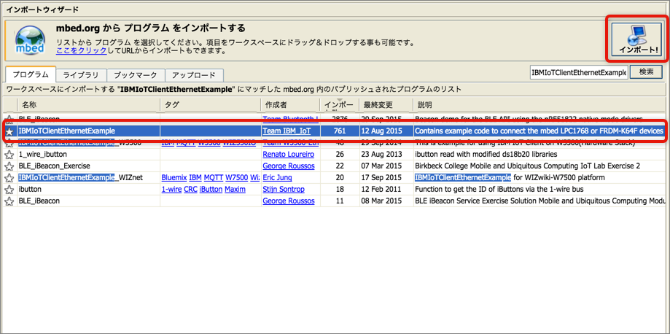Toggle bookmark star for BLE_iBeacon_Exercise
The image size is (670, 334).
pyautogui.click(x=9, y=166)
